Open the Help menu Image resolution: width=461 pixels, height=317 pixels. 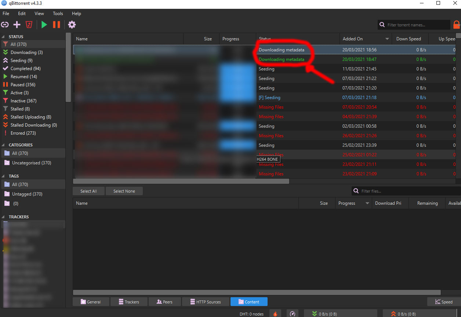click(x=76, y=14)
